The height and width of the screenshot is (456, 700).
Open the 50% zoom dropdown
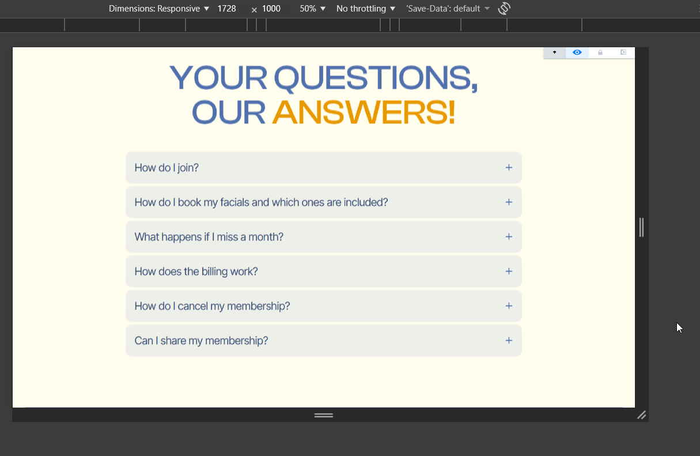point(313,9)
